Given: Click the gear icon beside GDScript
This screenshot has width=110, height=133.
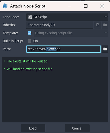Looking at the screenshot, I should (30, 17).
